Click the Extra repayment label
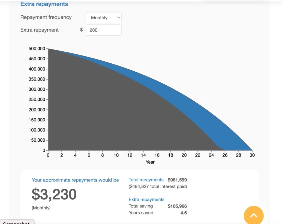Image resolution: width=282 pixels, height=224 pixels. 39,30
